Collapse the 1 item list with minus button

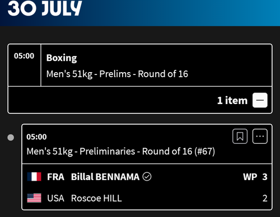coord(260,100)
